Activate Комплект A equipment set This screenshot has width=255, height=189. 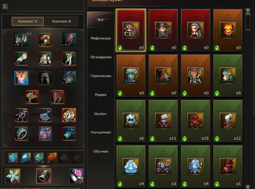[28, 21]
